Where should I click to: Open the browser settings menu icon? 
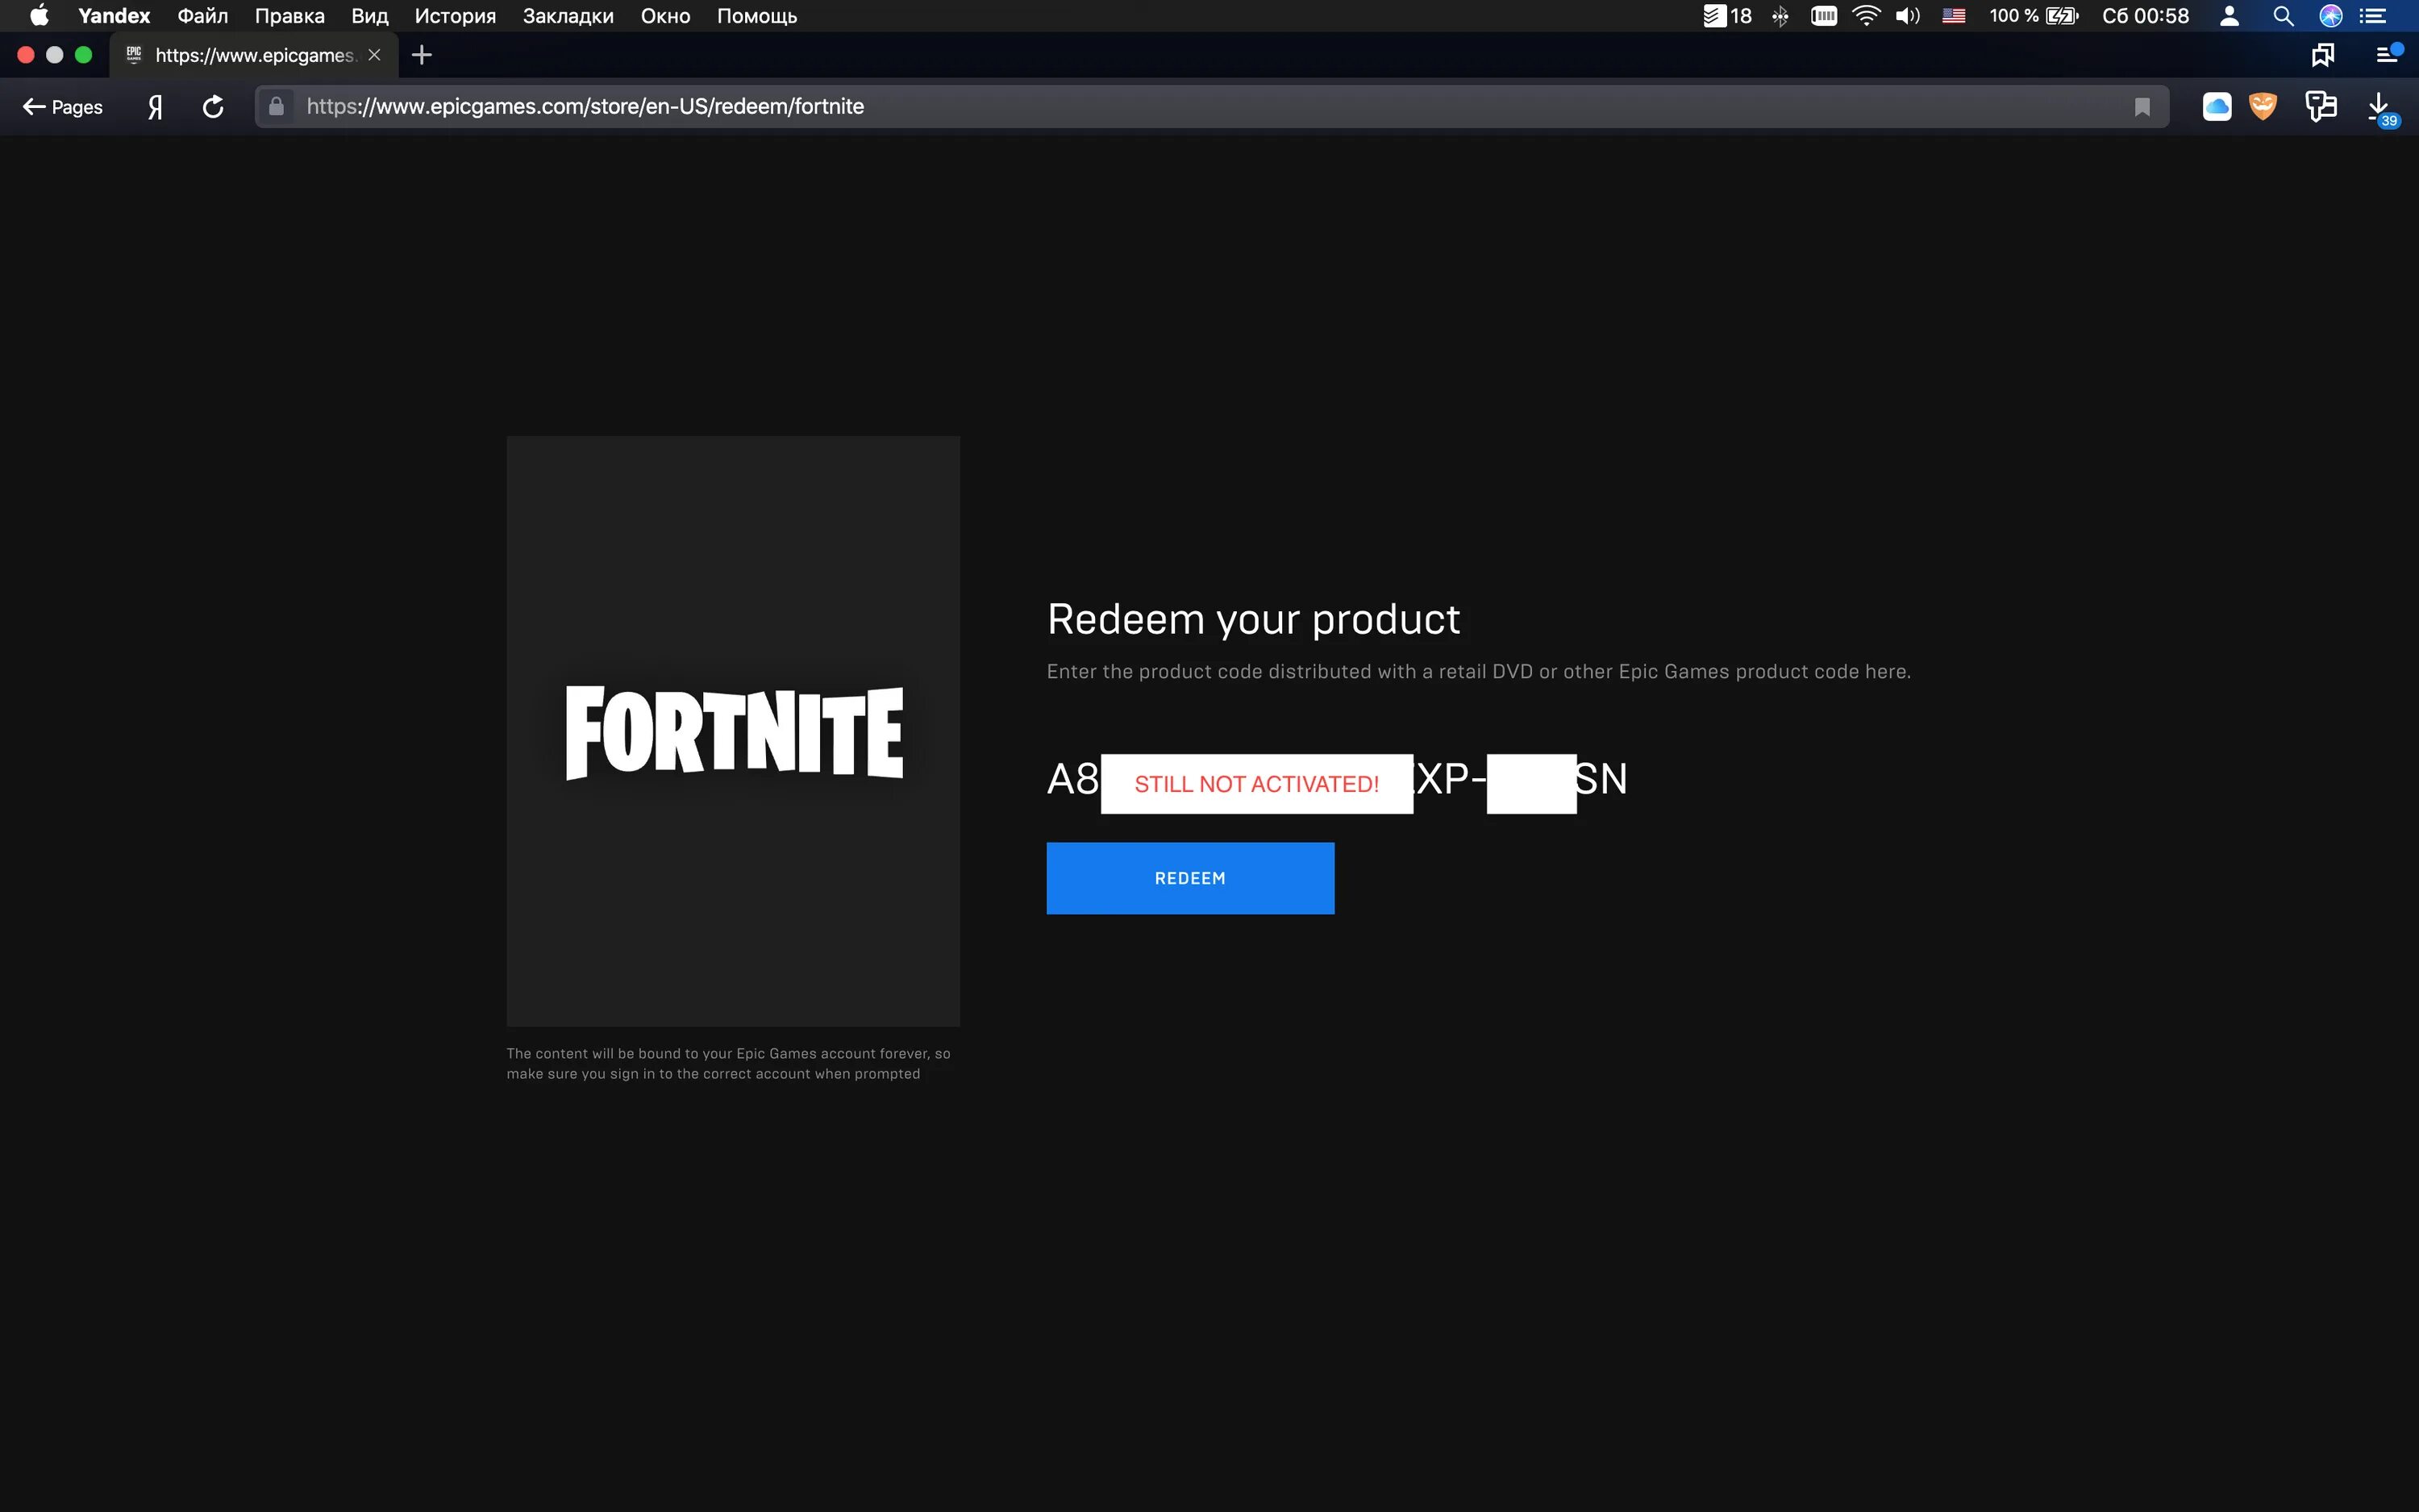point(2387,55)
